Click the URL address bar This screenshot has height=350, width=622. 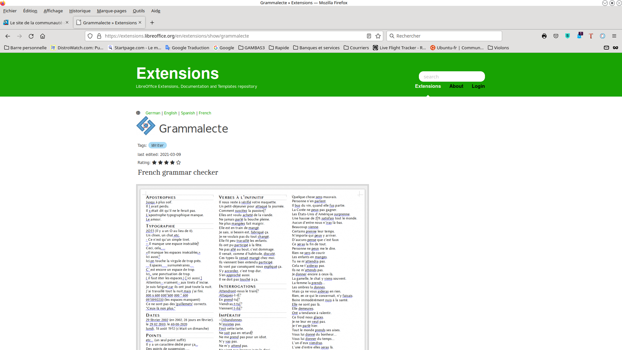point(233,36)
